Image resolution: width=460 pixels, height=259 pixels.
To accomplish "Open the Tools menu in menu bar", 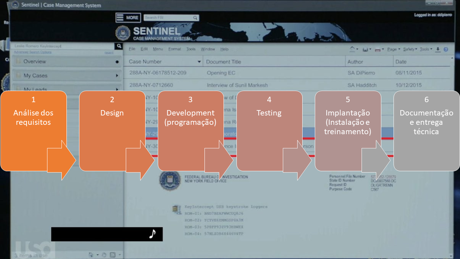I will [191, 49].
